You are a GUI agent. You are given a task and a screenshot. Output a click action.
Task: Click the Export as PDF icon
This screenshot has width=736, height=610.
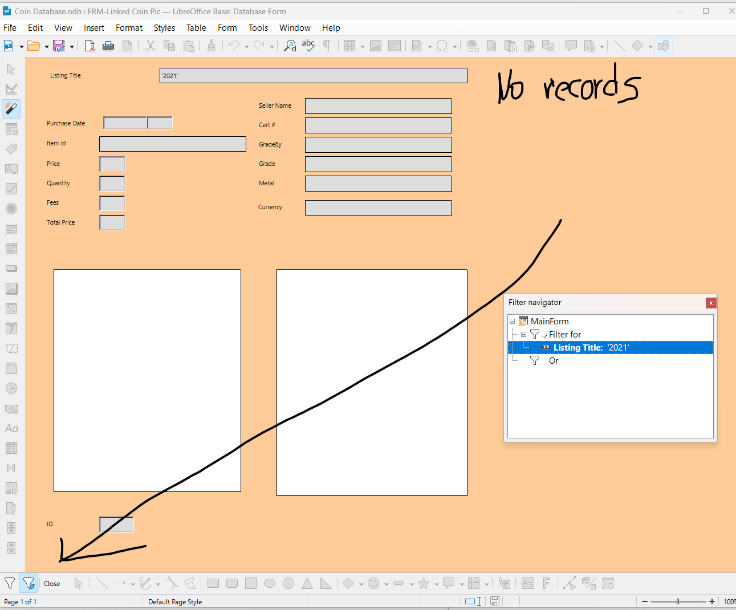click(90, 46)
